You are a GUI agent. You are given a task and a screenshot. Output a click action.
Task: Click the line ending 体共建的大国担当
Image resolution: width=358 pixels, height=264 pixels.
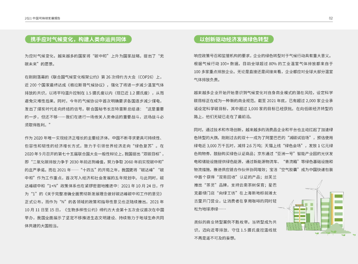(42, 226)
